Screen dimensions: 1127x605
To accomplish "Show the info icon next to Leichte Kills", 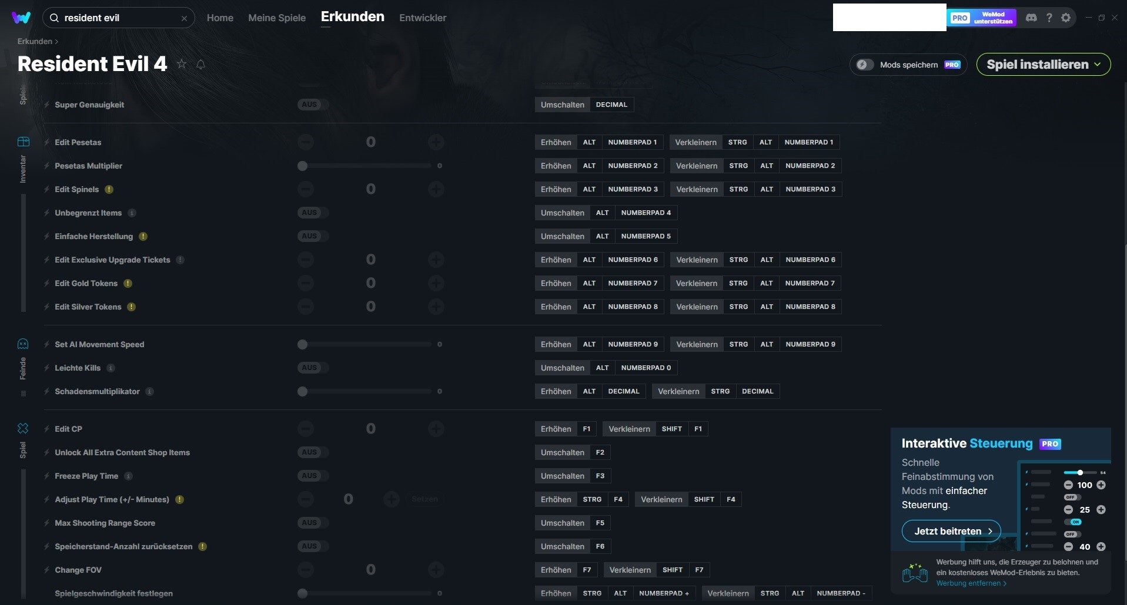I will [x=111, y=368].
